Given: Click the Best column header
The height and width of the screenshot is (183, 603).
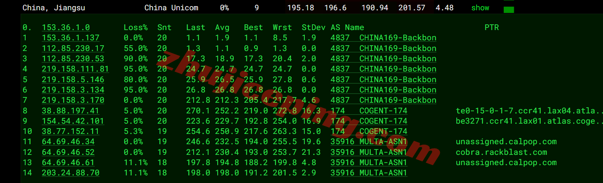Looking at the screenshot, I should coord(254,27).
